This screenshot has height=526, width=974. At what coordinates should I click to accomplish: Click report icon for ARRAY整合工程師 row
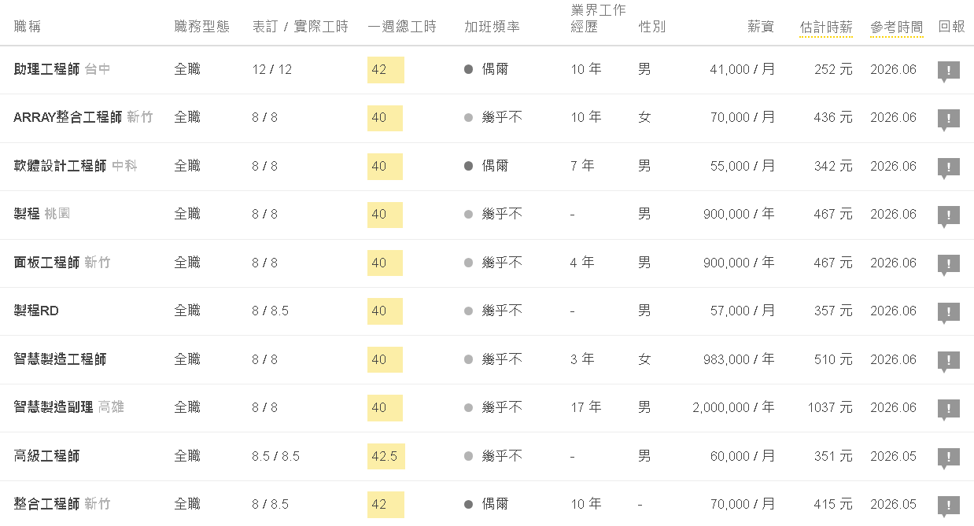949,120
